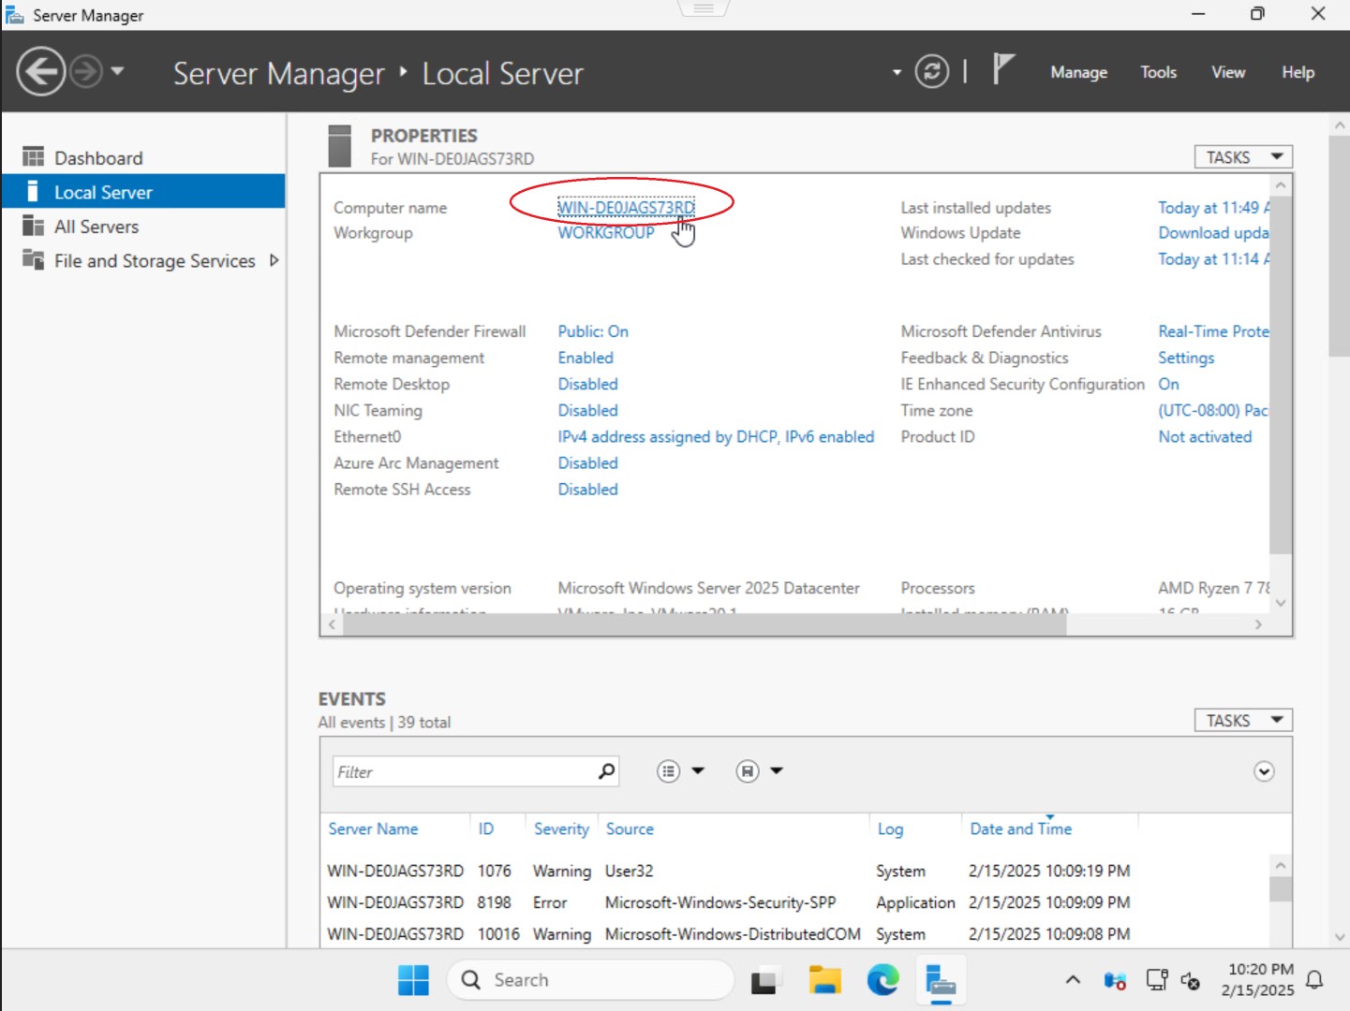Click Azure Arc Management Disabled link
This screenshot has width=1350, height=1011.
tap(587, 462)
